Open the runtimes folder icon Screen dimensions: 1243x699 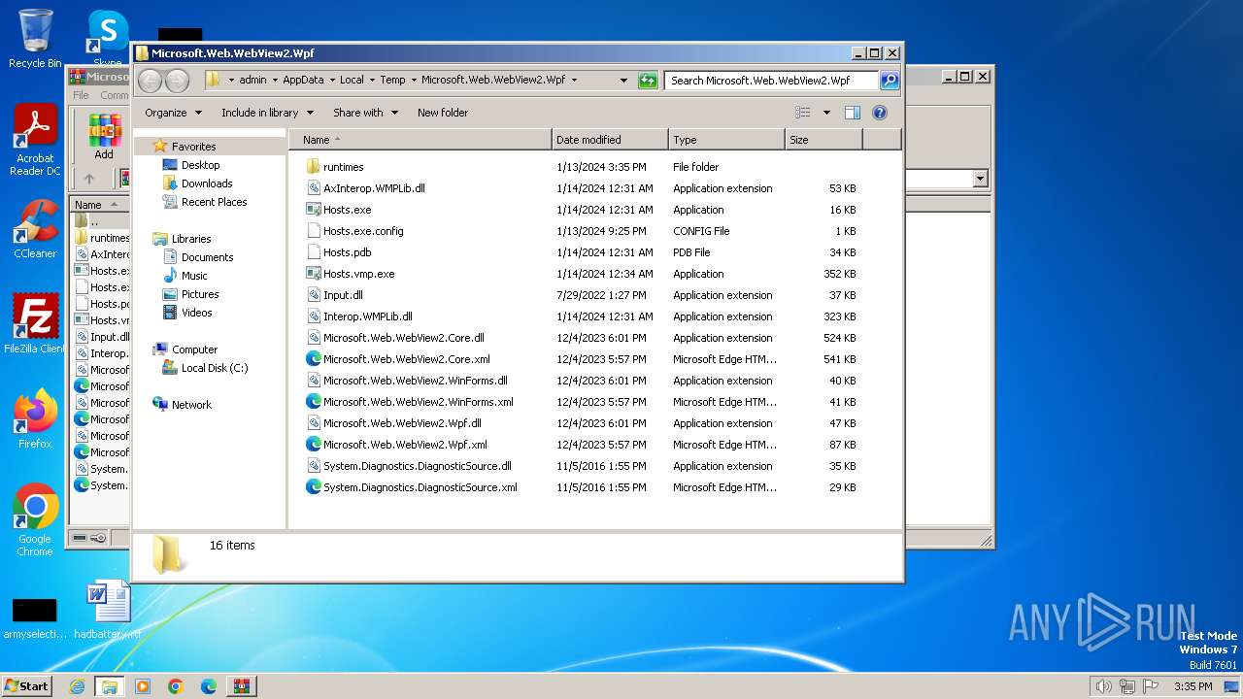pos(313,167)
